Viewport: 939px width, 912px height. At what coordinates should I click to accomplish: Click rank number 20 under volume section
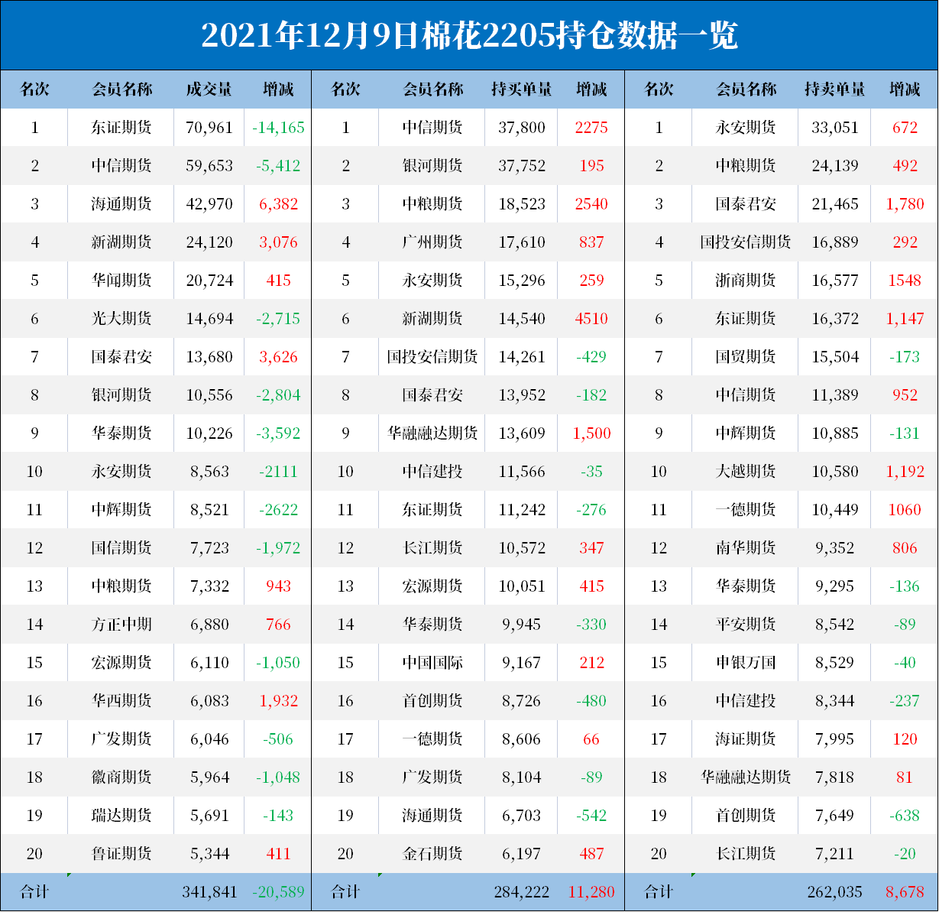tap(34, 853)
